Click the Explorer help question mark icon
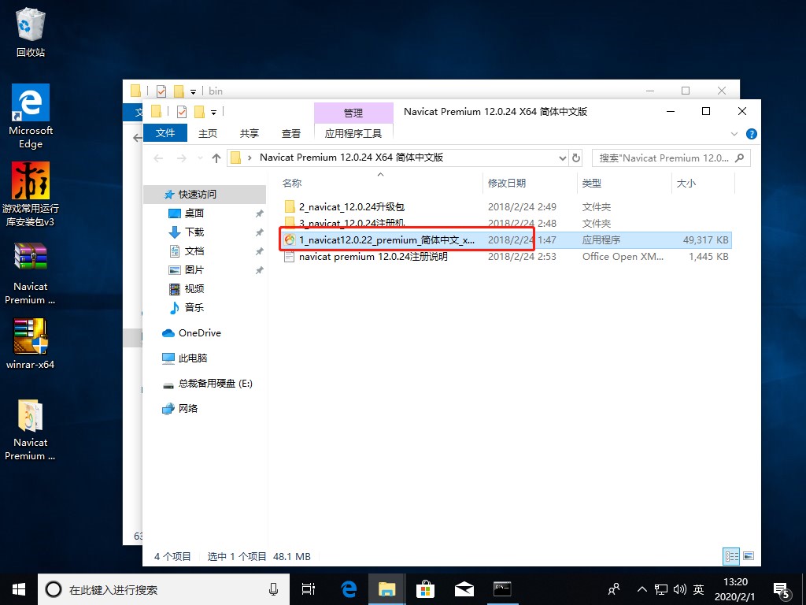The height and width of the screenshot is (605, 806). point(751,134)
